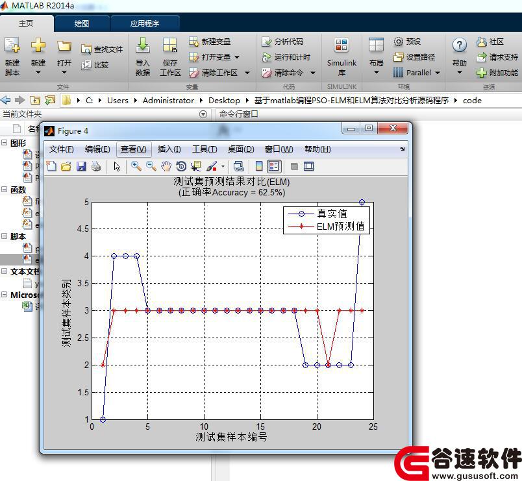Click the plot legend box
This screenshot has height=481, width=522.
(x=326, y=220)
